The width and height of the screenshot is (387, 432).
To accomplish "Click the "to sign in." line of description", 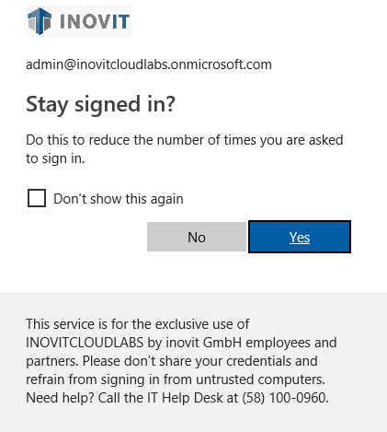I will (55, 158).
